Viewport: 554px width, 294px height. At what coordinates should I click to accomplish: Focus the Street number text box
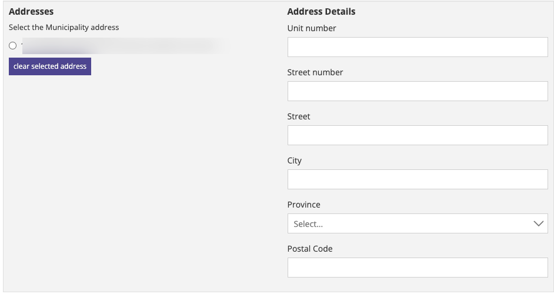point(417,91)
